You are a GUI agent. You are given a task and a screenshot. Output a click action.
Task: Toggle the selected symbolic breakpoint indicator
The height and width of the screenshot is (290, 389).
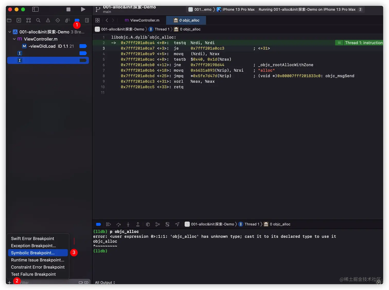pos(83,60)
